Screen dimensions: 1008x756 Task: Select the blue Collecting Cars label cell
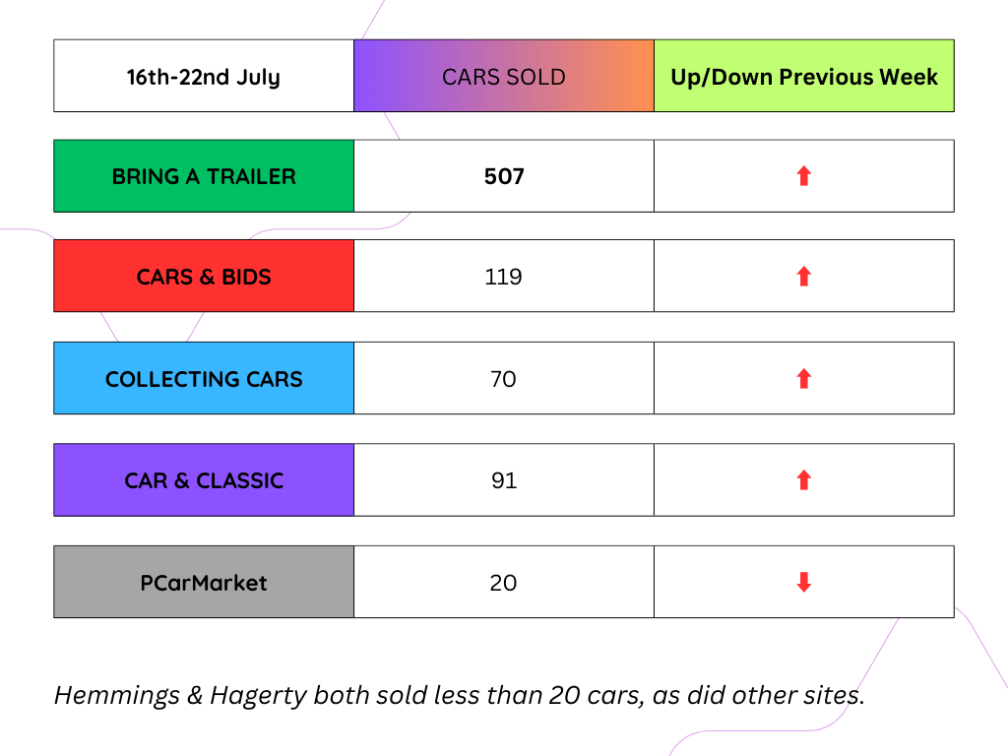pyautogui.click(x=204, y=378)
